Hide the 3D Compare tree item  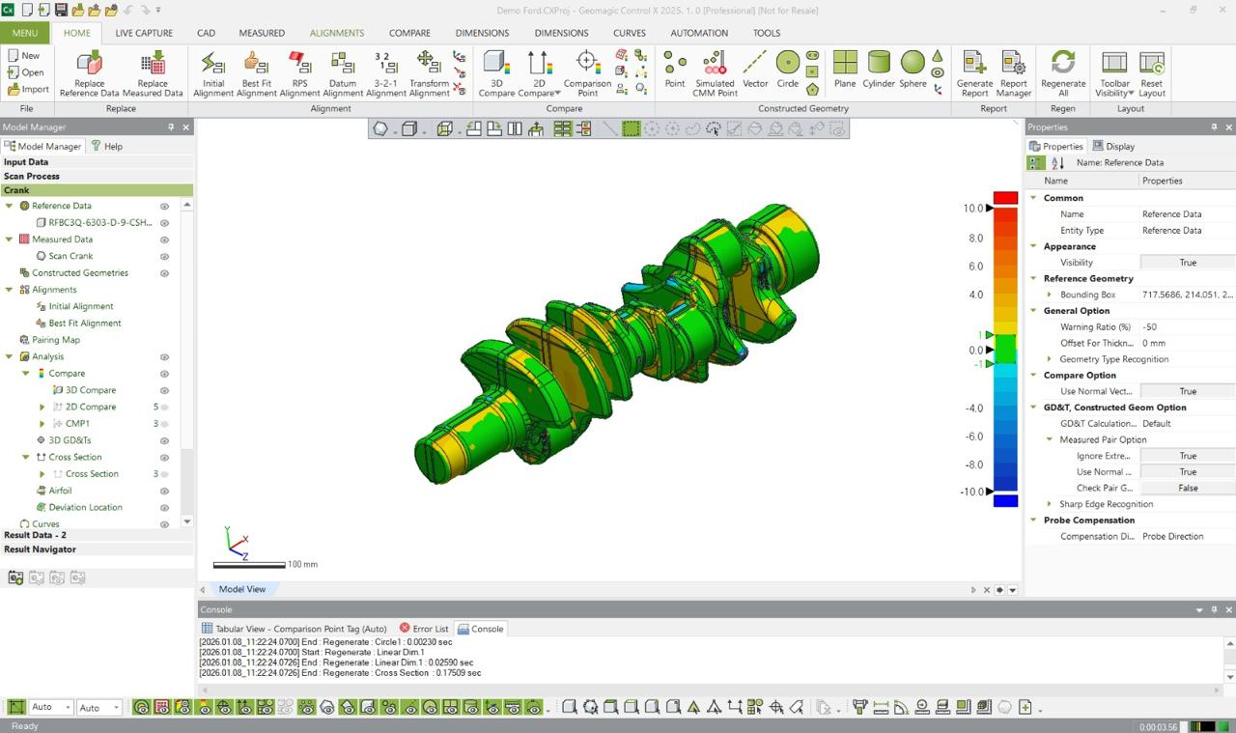pos(164,390)
